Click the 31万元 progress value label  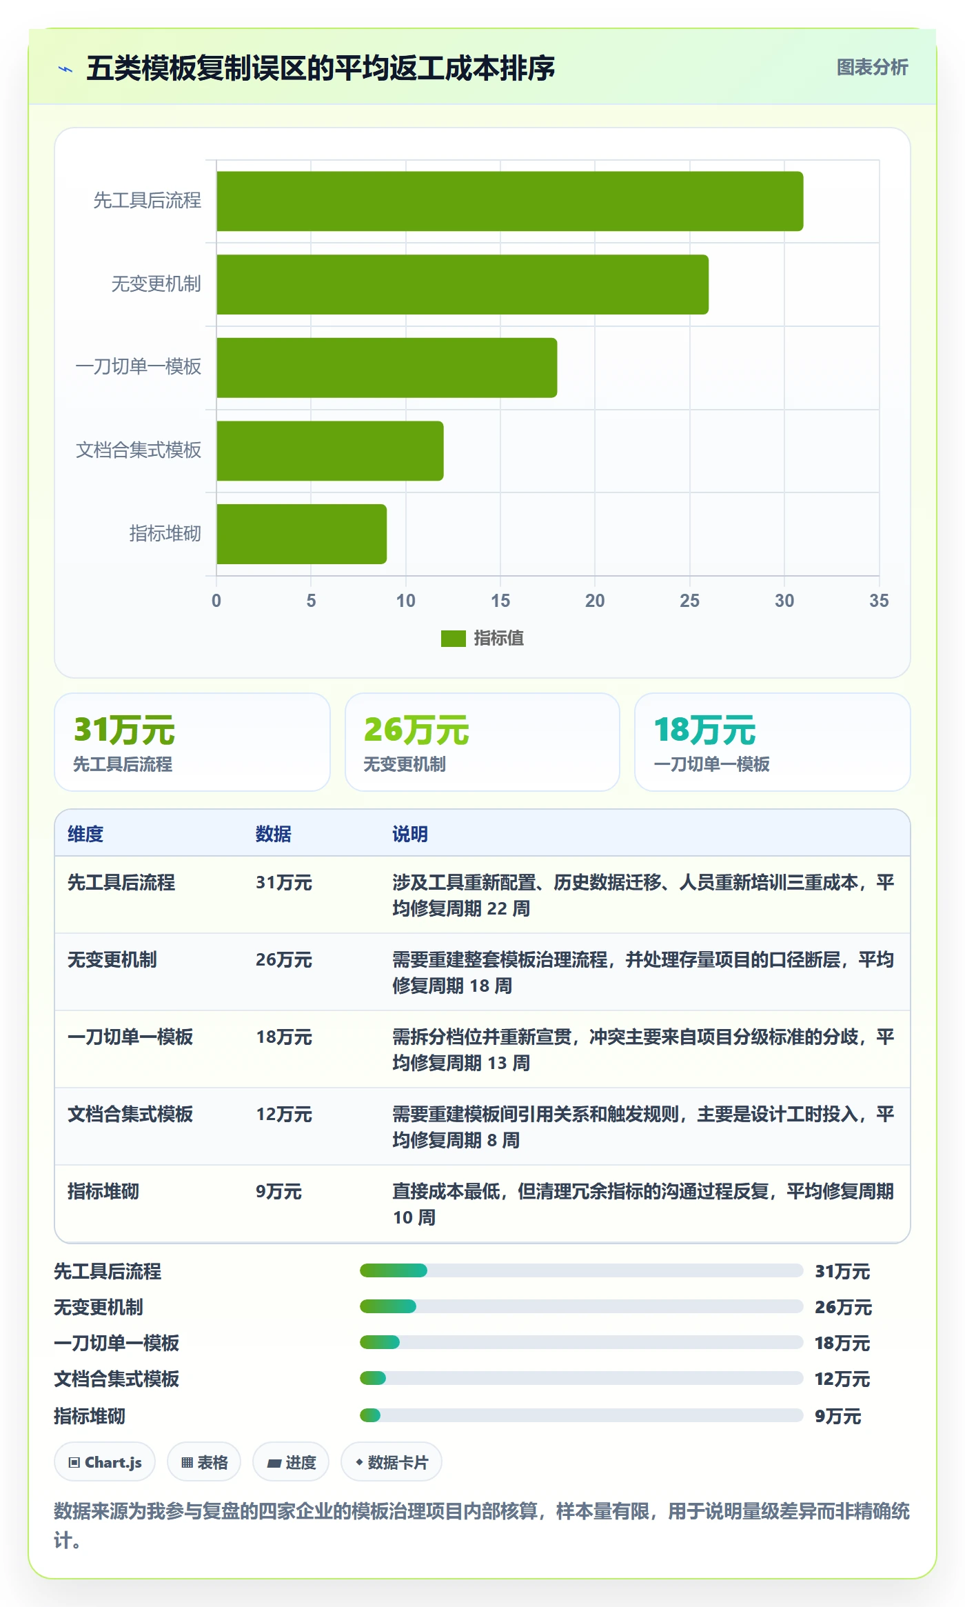tap(842, 1271)
